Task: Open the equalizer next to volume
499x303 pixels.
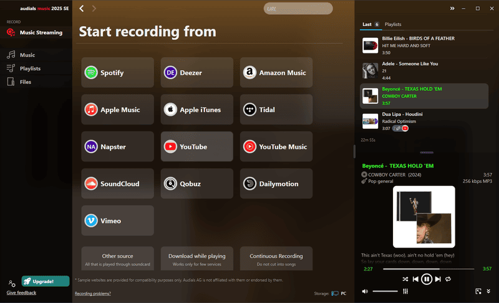Action: click(x=405, y=291)
